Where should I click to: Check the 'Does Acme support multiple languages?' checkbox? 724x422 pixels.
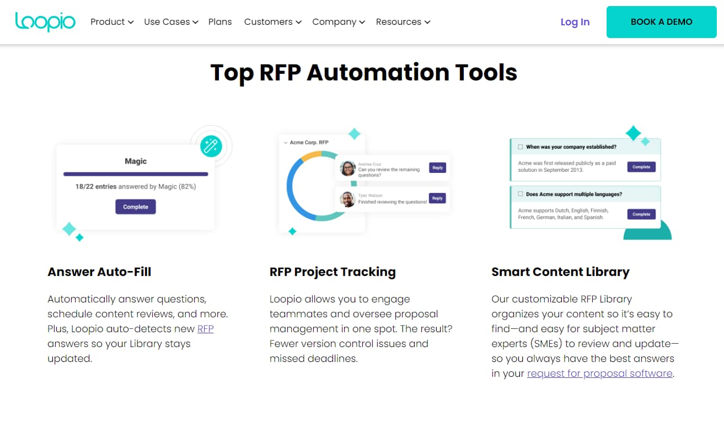coord(520,194)
